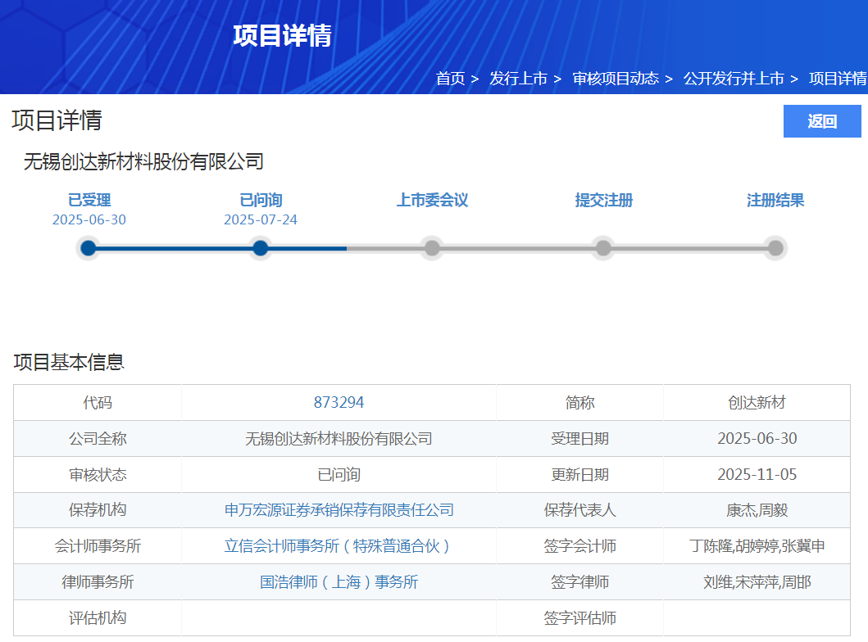Viewport: 868px width, 642px height.
Task: Click the 创达新材 short name cell
Action: pyautogui.click(x=757, y=403)
